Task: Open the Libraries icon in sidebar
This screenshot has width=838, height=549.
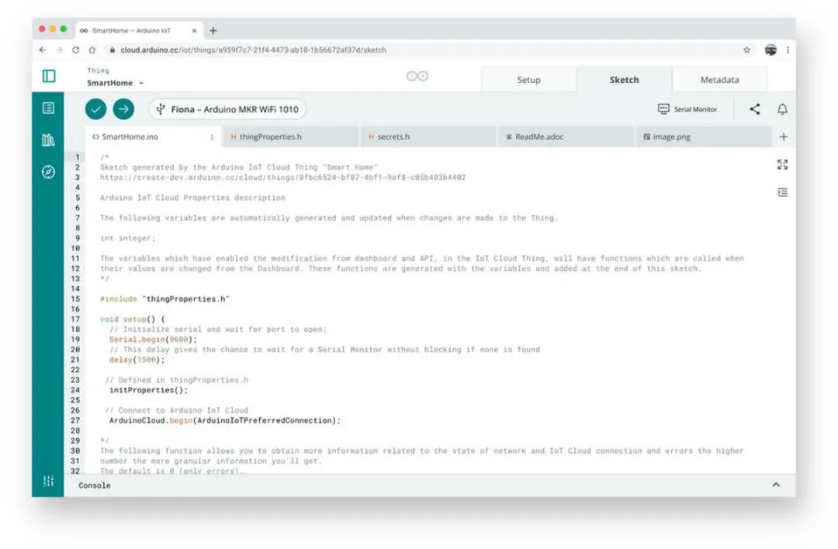Action: point(48,140)
